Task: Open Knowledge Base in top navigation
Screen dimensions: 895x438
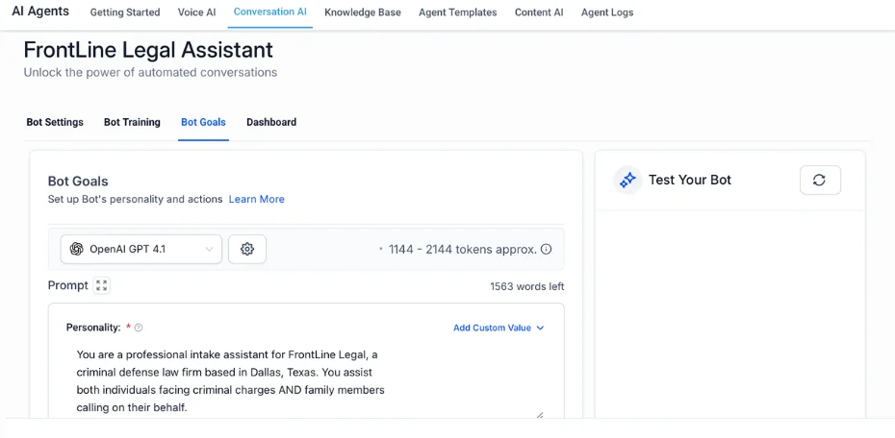Action: coord(363,12)
